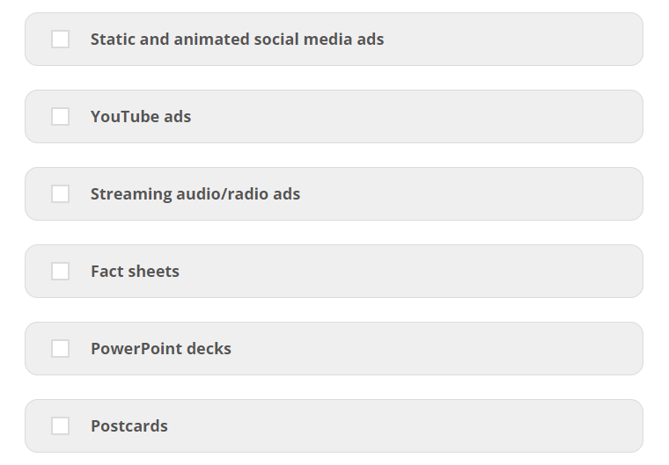Tick the YouTube ads checkbox
The width and height of the screenshot is (669, 465).
pyautogui.click(x=60, y=117)
